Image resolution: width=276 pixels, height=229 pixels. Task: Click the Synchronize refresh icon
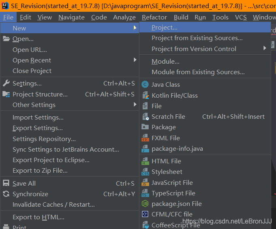click(6, 194)
